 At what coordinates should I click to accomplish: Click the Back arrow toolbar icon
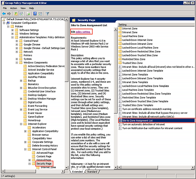(x=4, y=14)
